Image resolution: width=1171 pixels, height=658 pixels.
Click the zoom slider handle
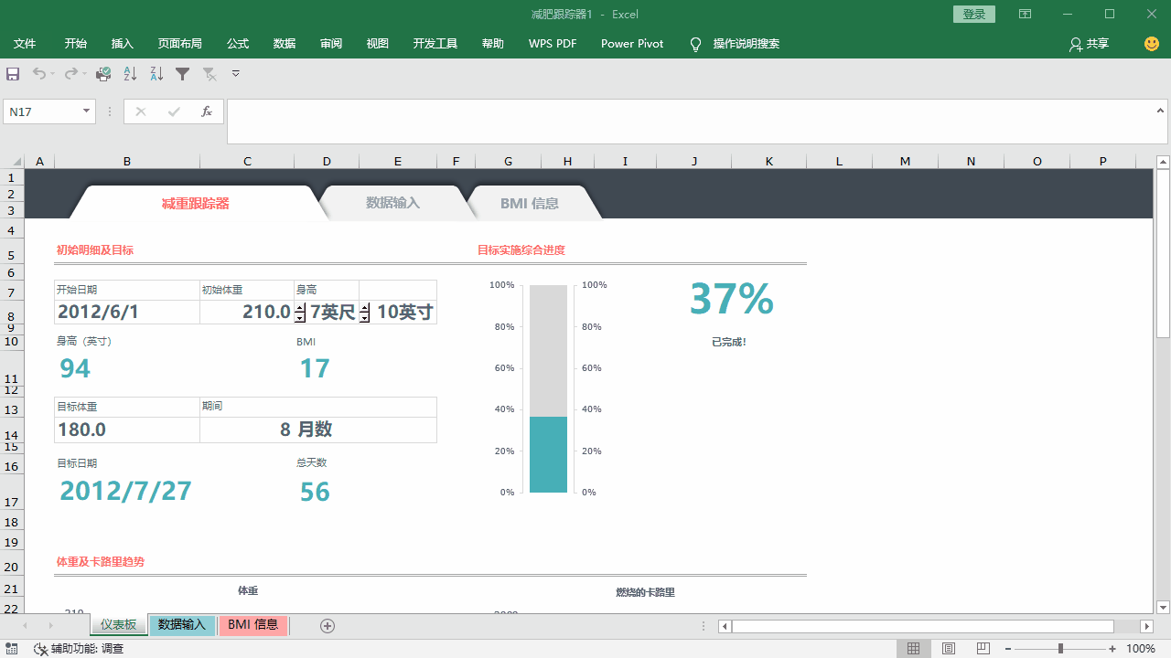(x=1060, y=649)
